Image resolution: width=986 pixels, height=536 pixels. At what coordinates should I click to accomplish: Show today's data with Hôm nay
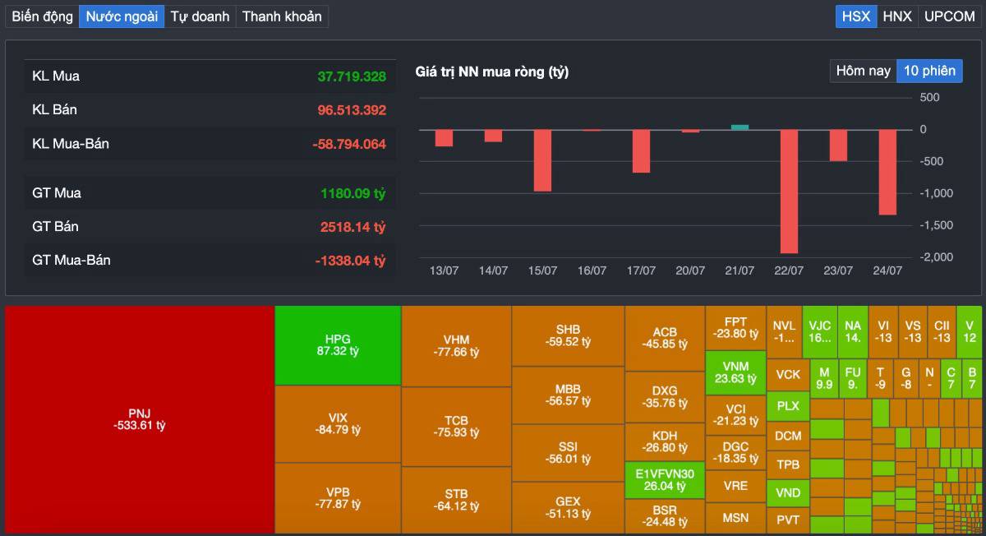pos(863,71)
